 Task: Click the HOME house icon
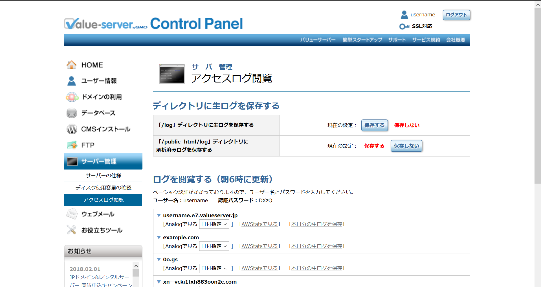(x=71, y=65)
